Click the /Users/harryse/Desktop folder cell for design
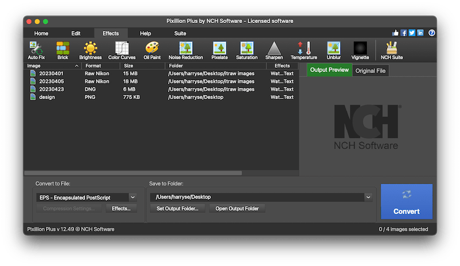This screenshot has height=266, width=460. pyautogui.click(x=195, y=97)
